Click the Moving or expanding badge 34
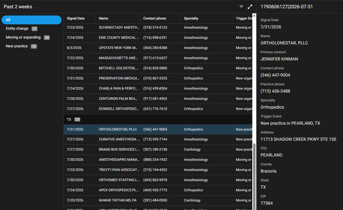This screenshot has height=210, width=343. pyautogui.click(x=47, y=37)
